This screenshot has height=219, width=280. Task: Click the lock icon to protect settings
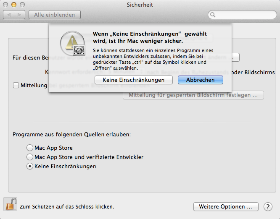11,204
